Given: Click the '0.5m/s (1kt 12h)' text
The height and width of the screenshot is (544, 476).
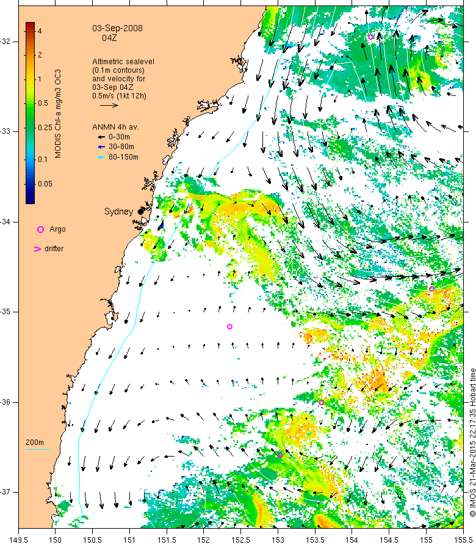Looking at the screenshot, I should (119, 96).
